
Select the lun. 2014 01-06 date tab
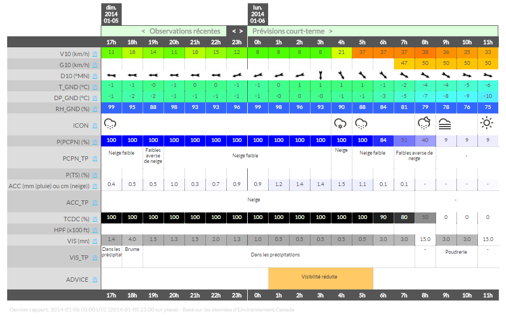(258, 14)
